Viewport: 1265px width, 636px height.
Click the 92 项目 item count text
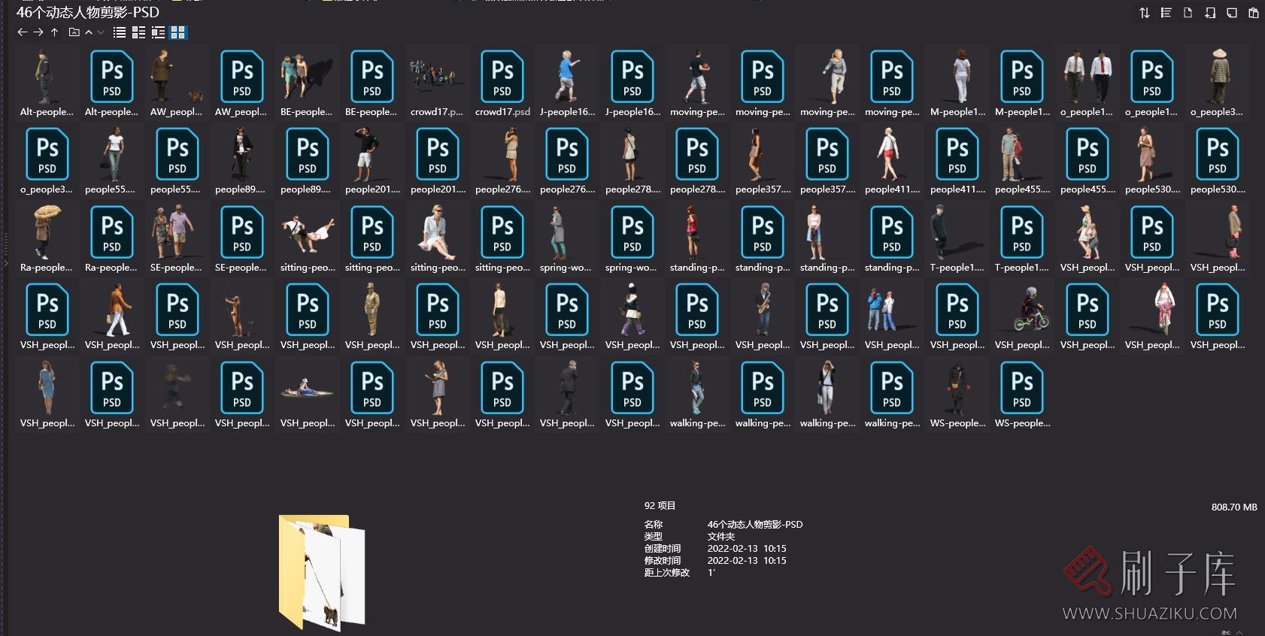660,506
